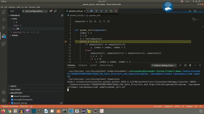Image resolution: width=204 pixels, height=114 pixels.
Task: Create a new terminal with plus icon
Action: (180, 65)
